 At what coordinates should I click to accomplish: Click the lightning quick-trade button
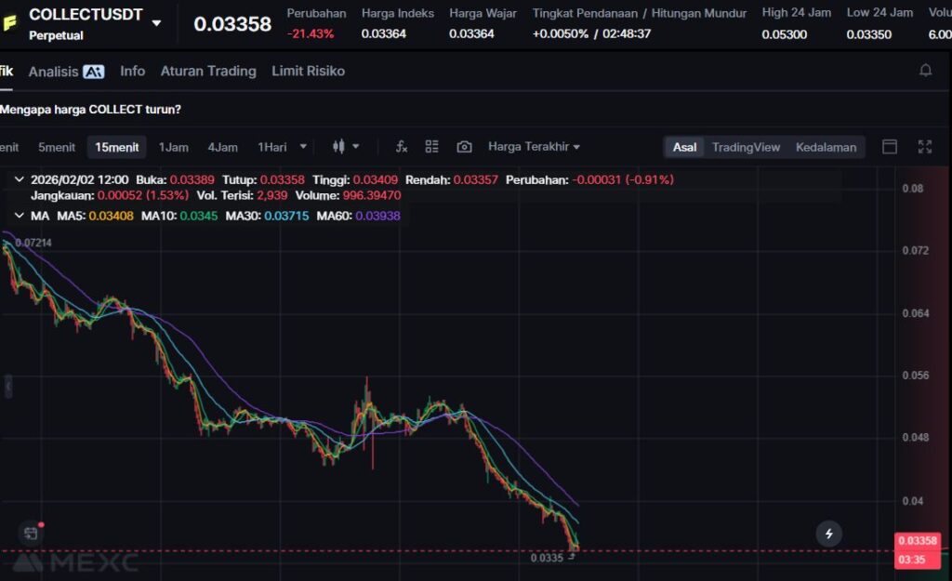(x=828, y=534)
